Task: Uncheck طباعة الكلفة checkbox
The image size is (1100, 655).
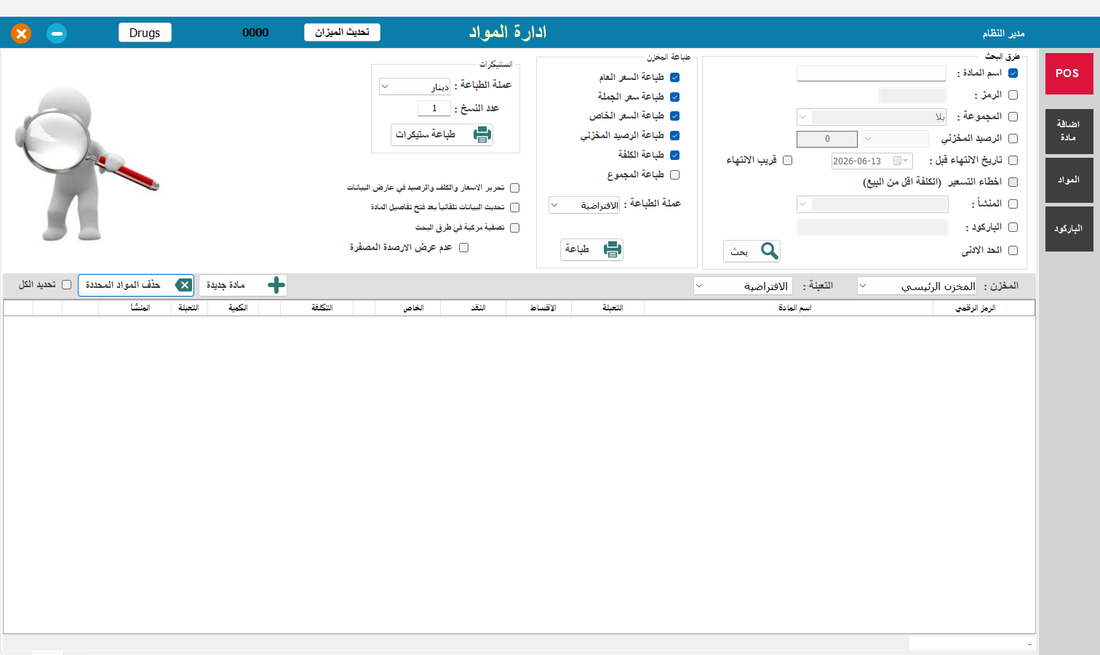Action: pyautogui.click(x=674, y=156)
